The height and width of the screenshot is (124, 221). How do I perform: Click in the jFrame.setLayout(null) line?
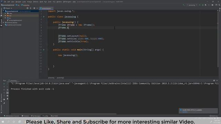[x=73, y=36]
